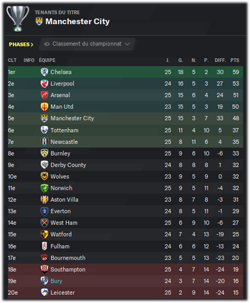Click the silver trophy icon

point(17,19)
